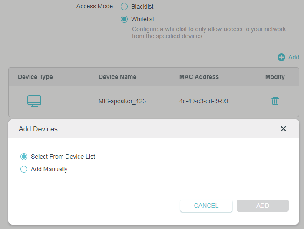Image resolution: width=304 pixels, height=229 pixels.
Task: Click the plus circle icon beside Add
Action: (x=281, y=57)
